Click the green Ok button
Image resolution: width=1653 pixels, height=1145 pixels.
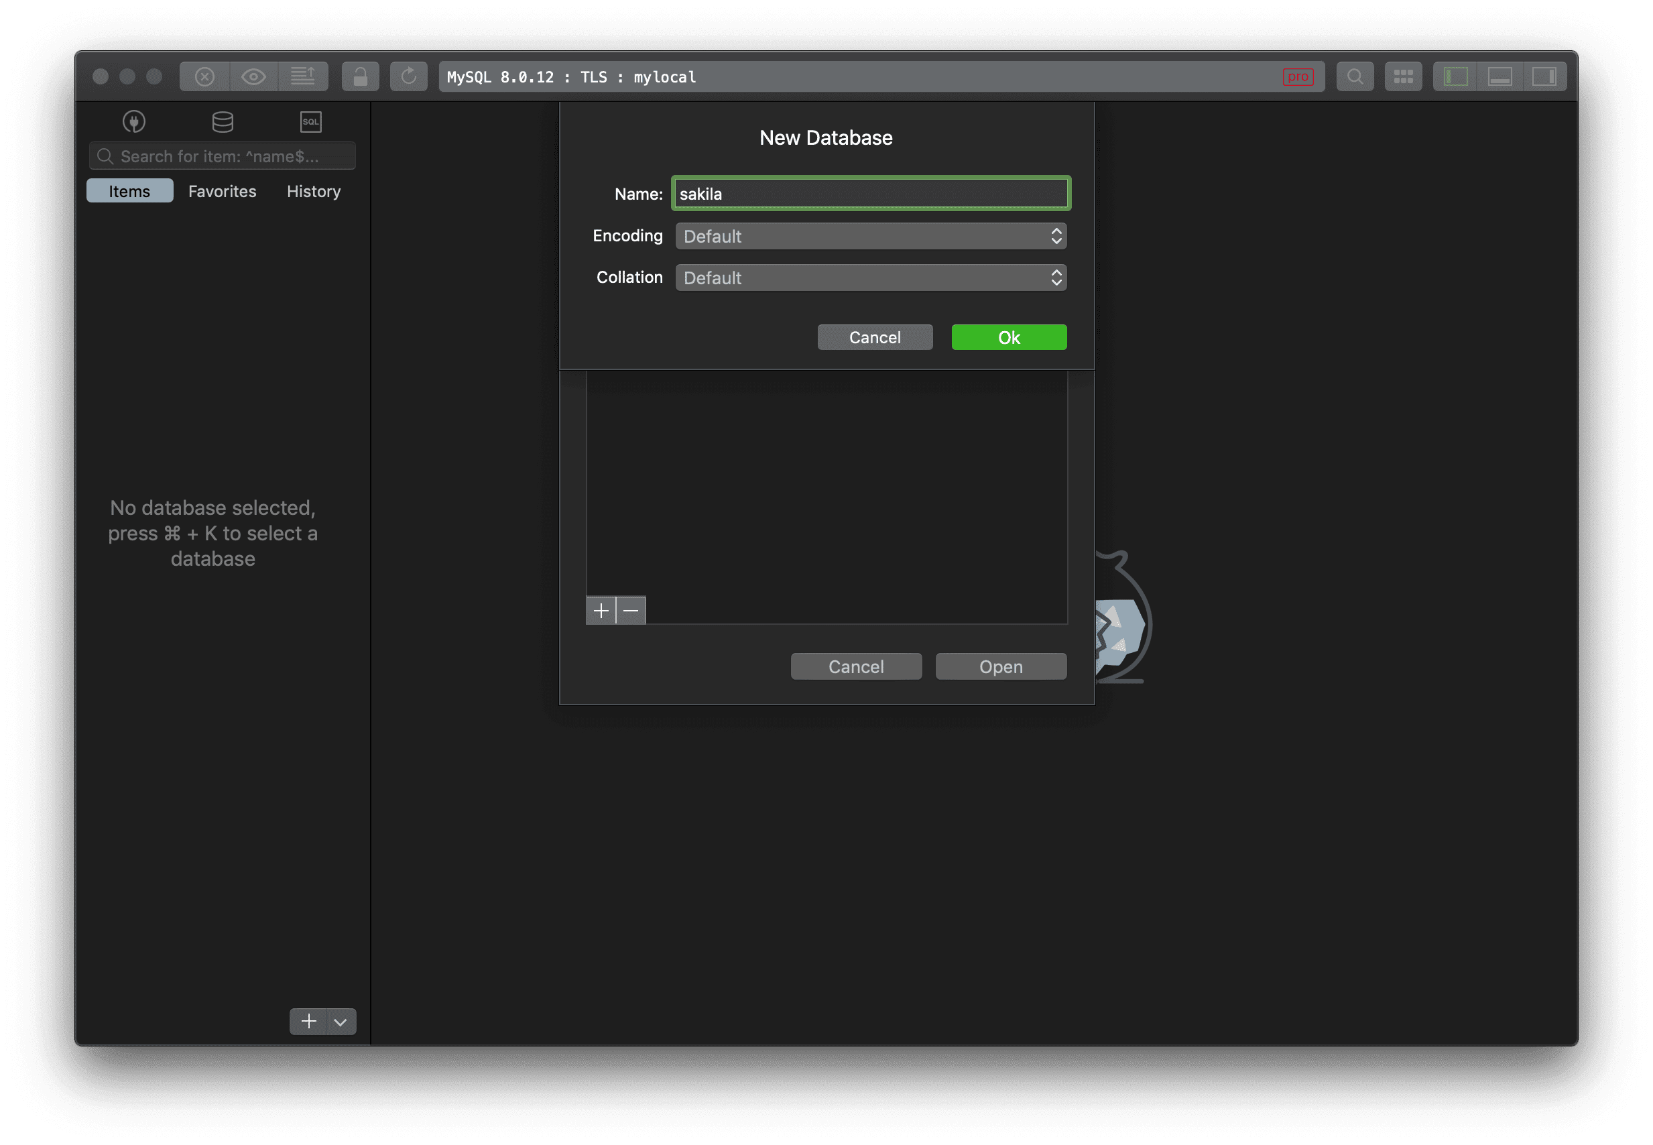1009,338
